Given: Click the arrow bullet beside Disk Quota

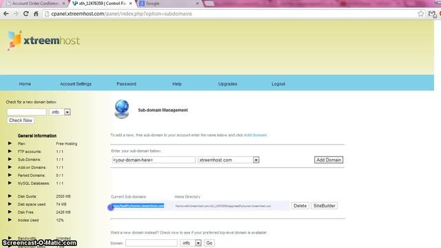Looking at the screenshot, I should [x=10, y=196].
